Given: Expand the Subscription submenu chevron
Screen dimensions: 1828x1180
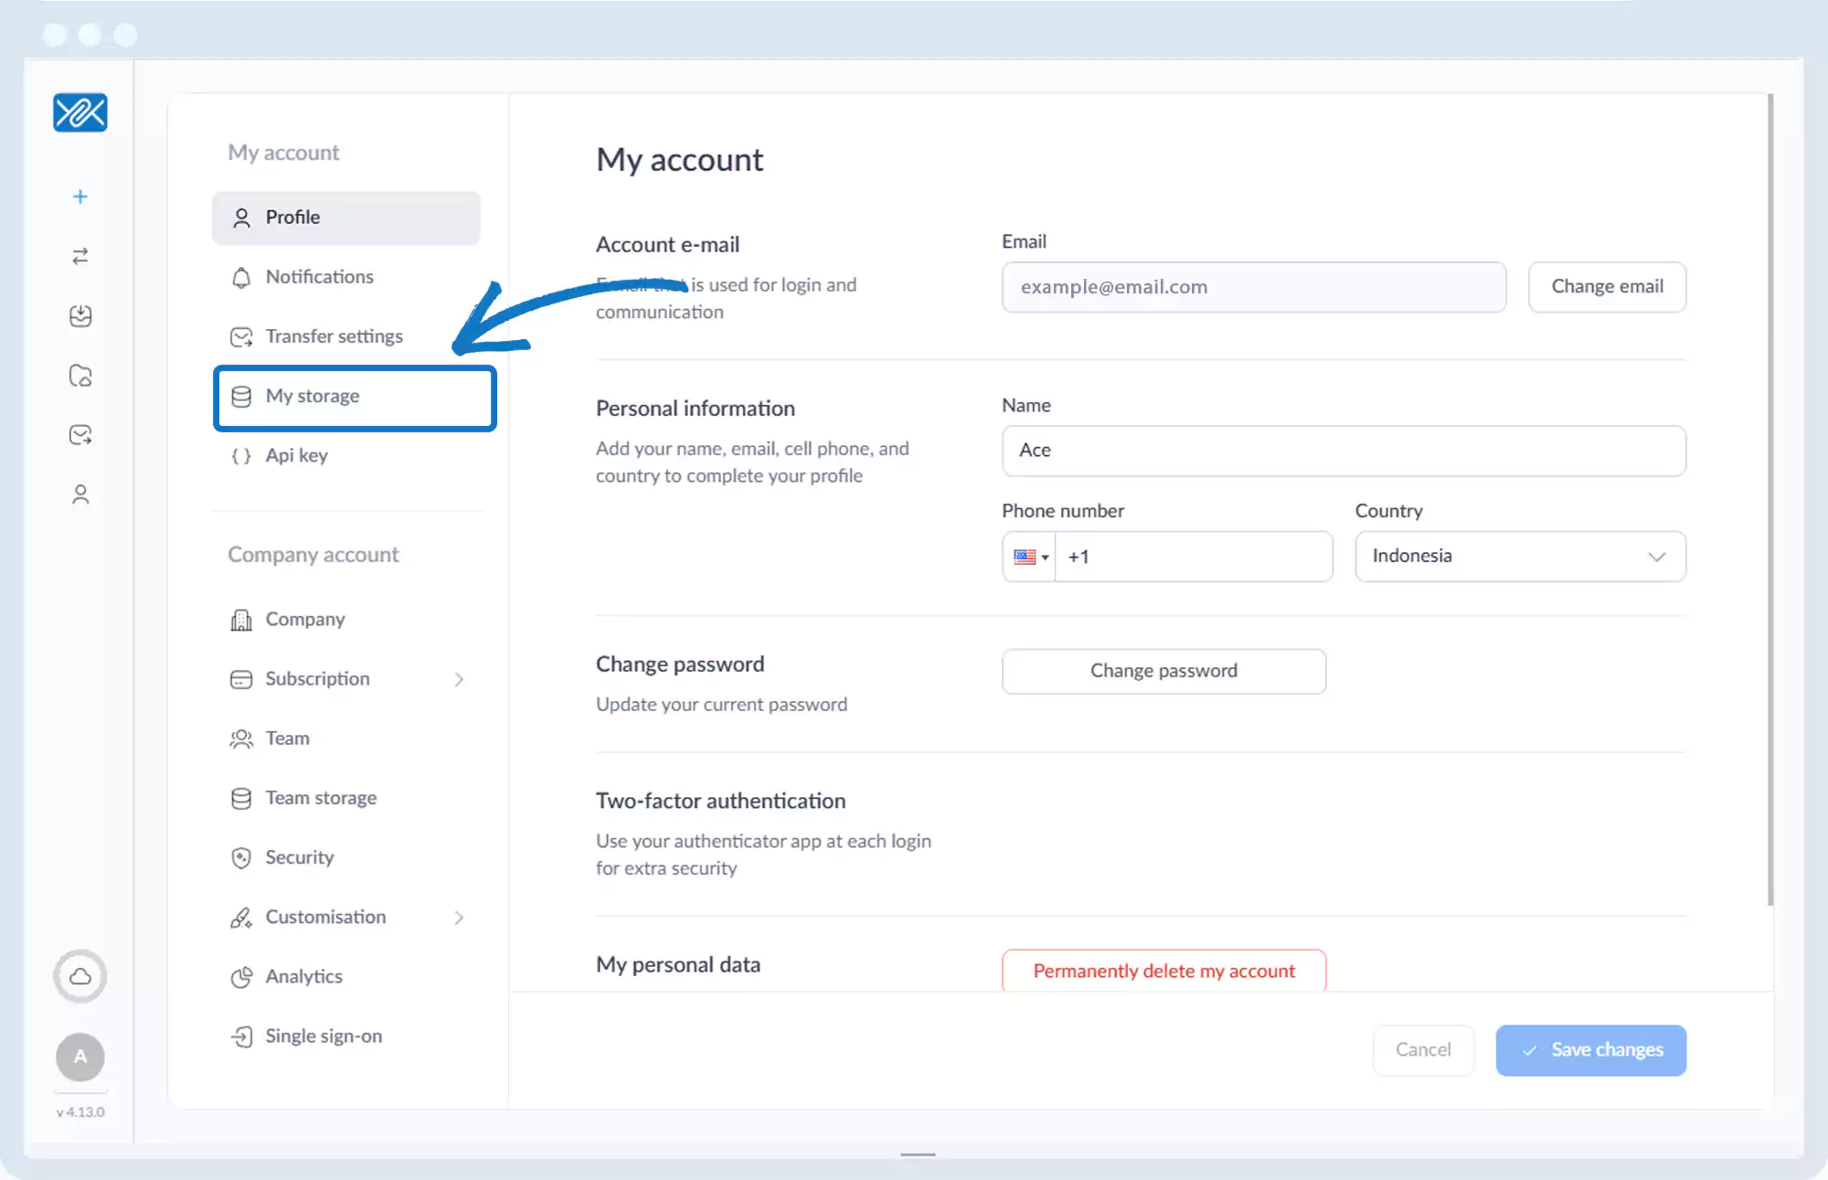Looking at the screenshot, I should tap(459, 679).
